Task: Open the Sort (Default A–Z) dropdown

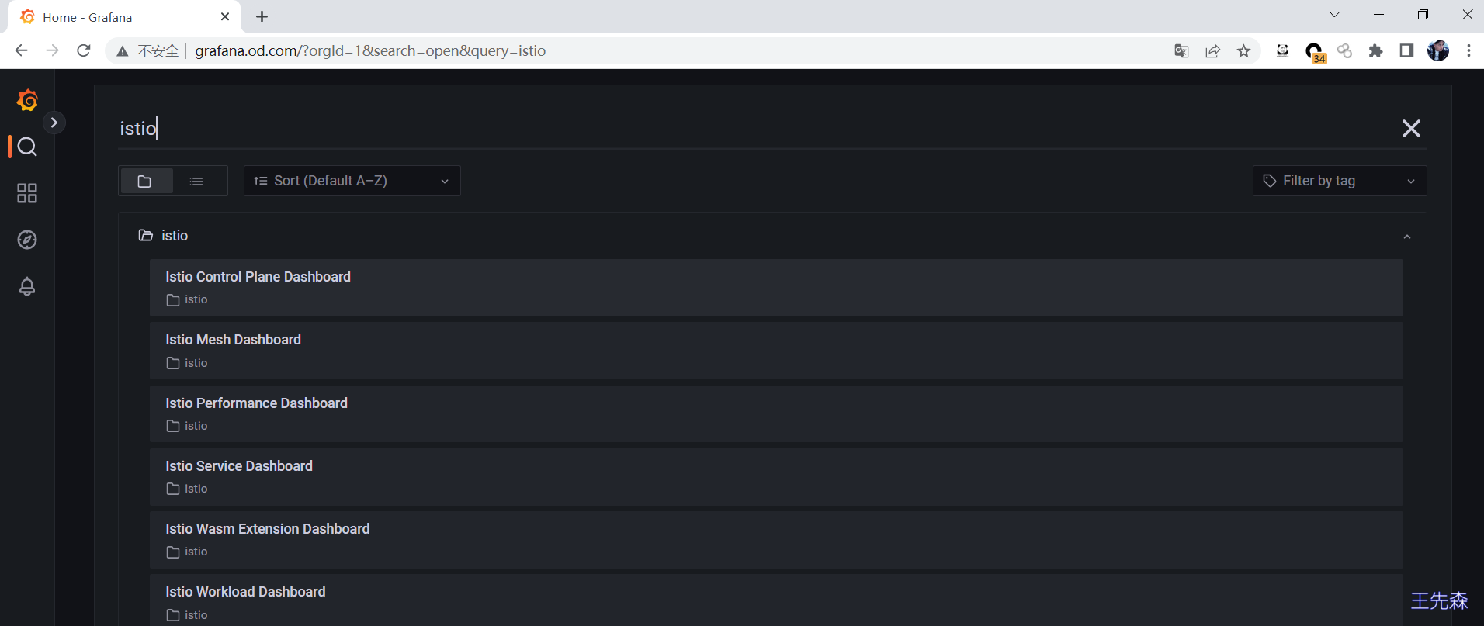Action: coord(352,181)
